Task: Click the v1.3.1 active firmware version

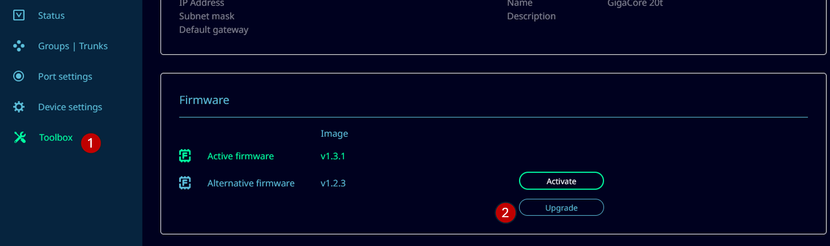Action: pyautogui.click(x=333, y=156)
